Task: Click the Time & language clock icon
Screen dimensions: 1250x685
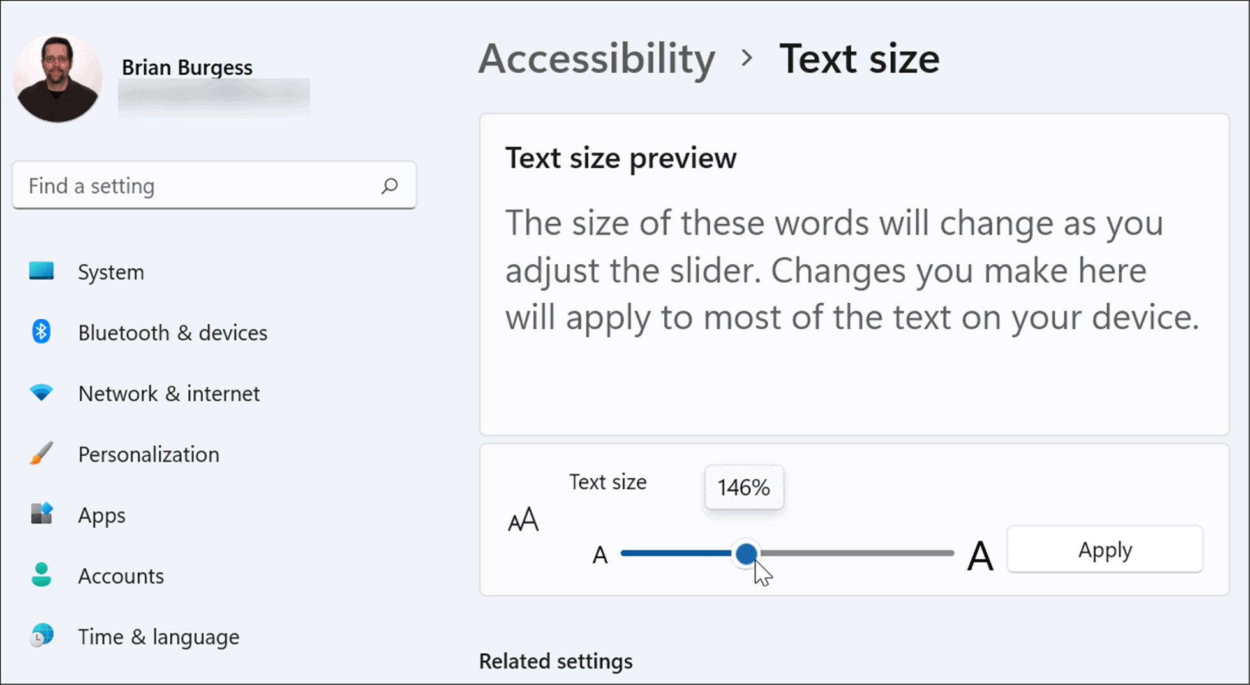Action: (41, 636)
